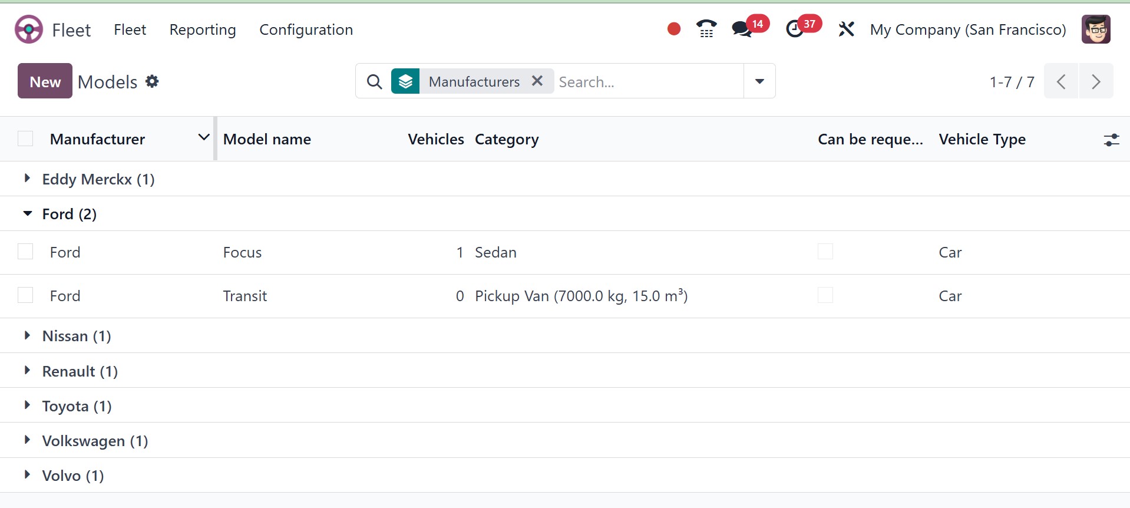Click the red recording indicator dot
The height and width of the screenshot is (508, 1130).
coord(674,29)
